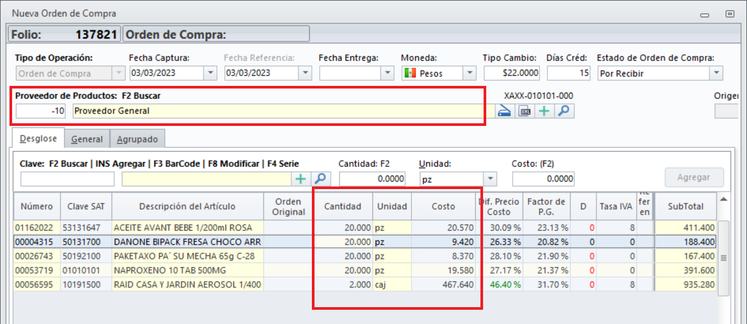Viewport: 747px width, 324px height.
Task: Expand the Fecha Entrega date picker
Action: point(388,73)
